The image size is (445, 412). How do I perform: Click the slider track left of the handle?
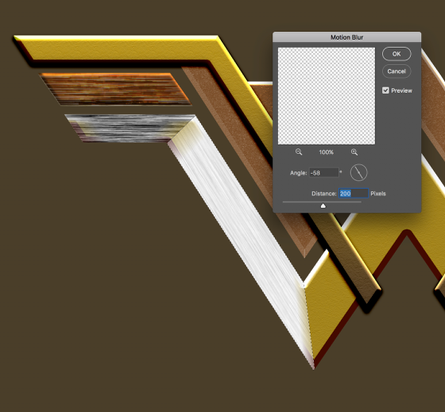(301, 202)
